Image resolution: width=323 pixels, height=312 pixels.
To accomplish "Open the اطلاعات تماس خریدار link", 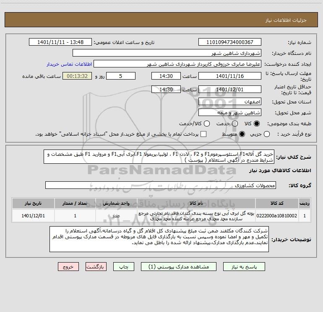I will [69, 64].
